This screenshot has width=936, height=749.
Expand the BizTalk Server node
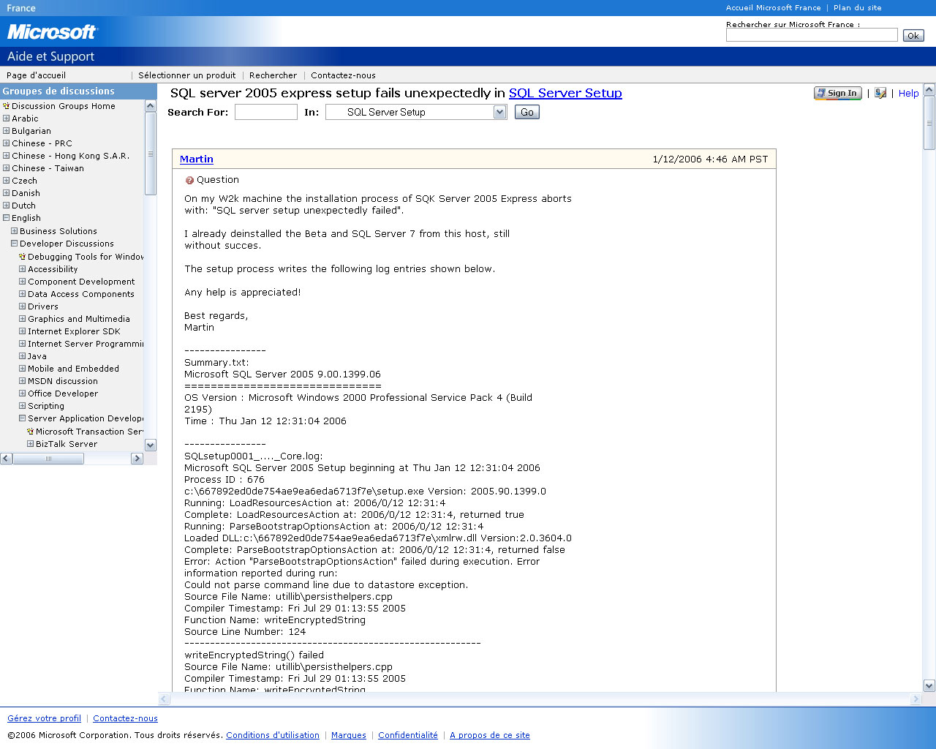[x=30, y=444]
